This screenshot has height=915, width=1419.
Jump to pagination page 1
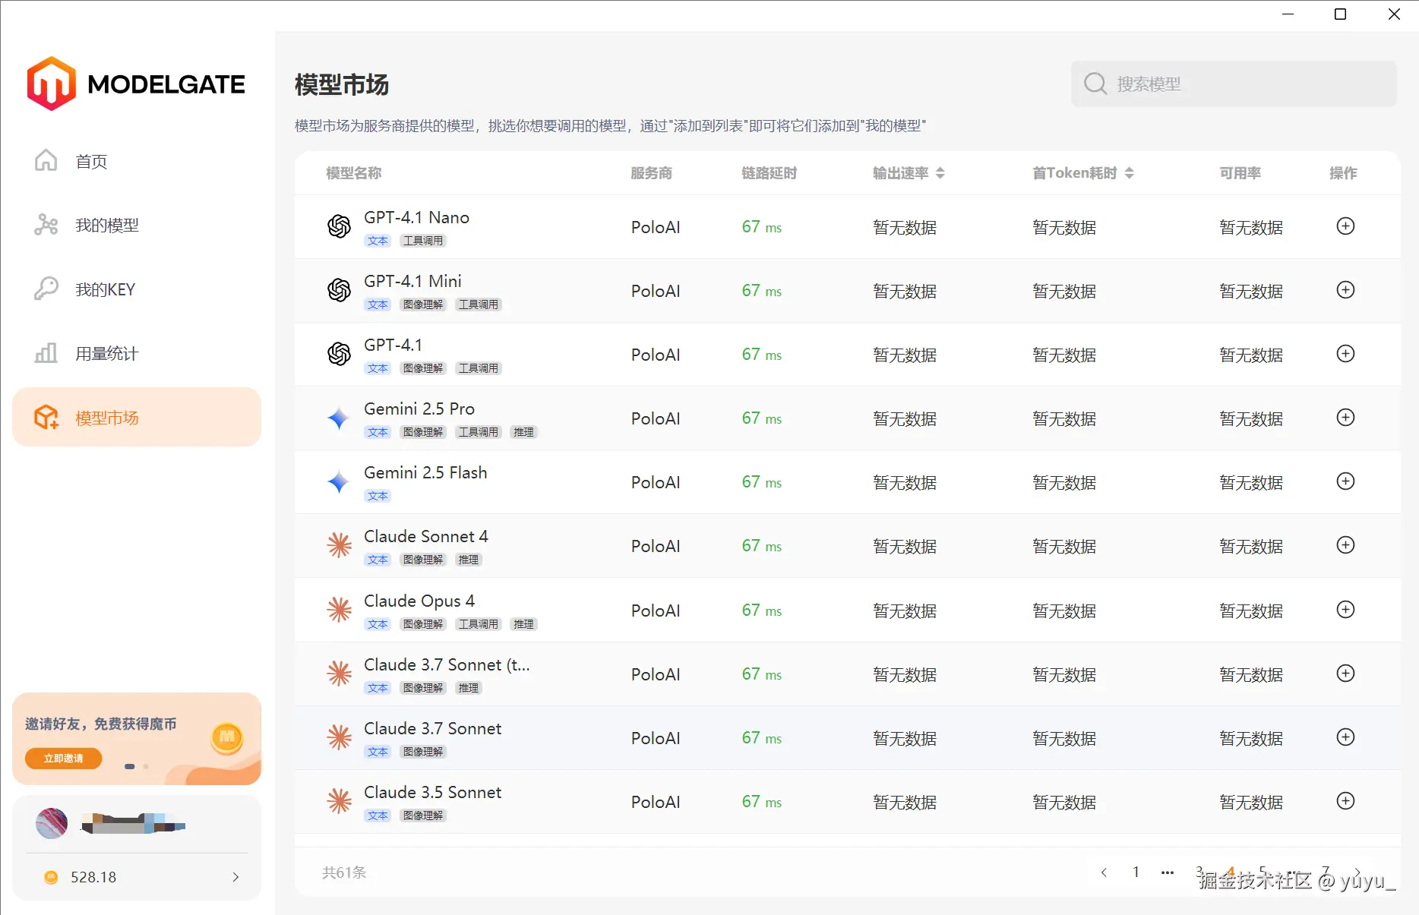tap(1136, 872)
